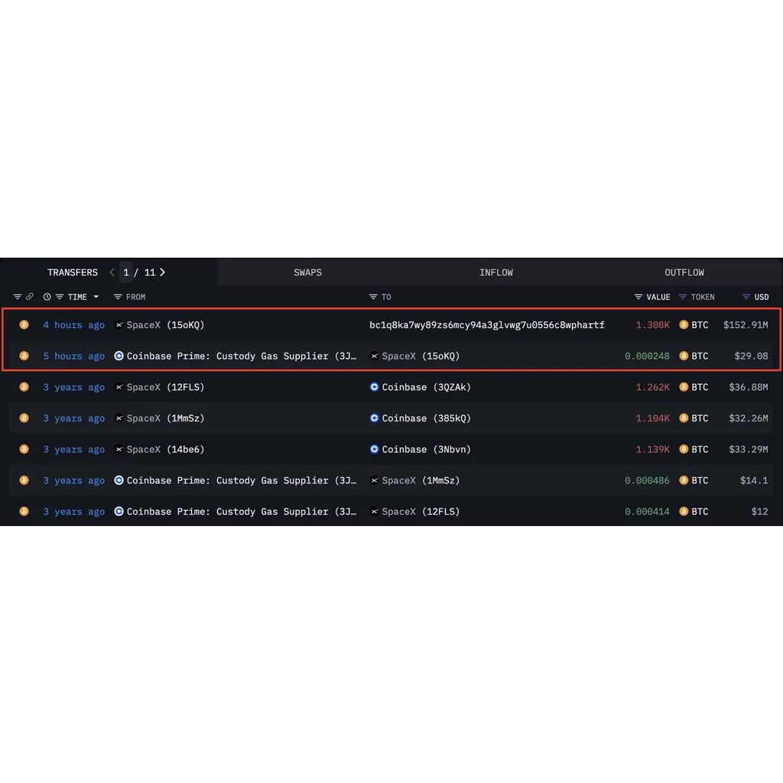Click Bitcoin chain icon in 4 hours ago row
The width and height of the screenshot is (783, 783).
pyautogui.click(x=24, y=324)
